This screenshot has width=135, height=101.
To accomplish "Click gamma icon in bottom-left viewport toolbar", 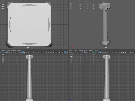I will pos(59,52).
